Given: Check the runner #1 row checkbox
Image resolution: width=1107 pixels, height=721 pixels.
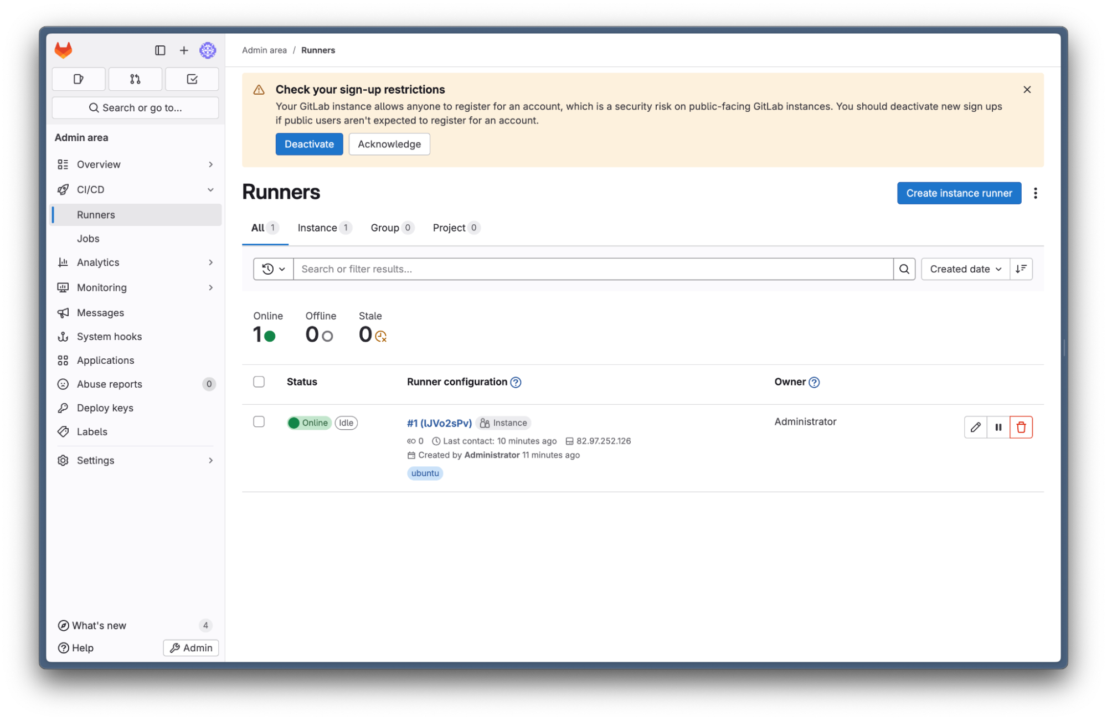Looking at the screenshot, I should tap(259, 423).
